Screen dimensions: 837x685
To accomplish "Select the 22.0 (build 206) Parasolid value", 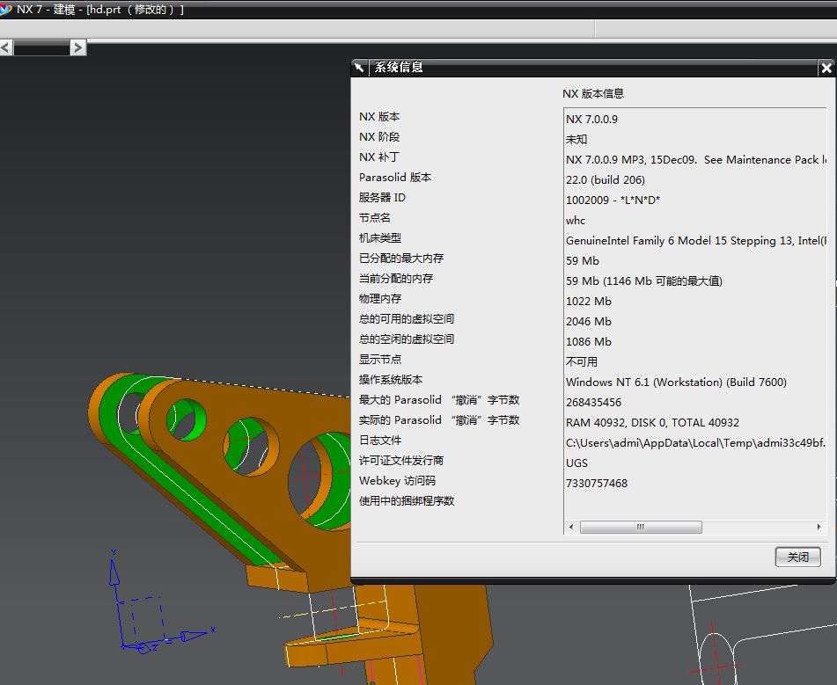I will [606, 179].
